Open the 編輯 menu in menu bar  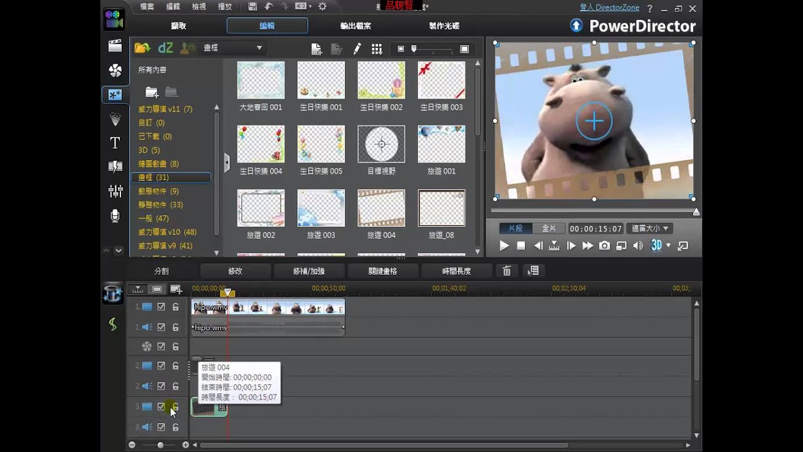click(173, 7)
